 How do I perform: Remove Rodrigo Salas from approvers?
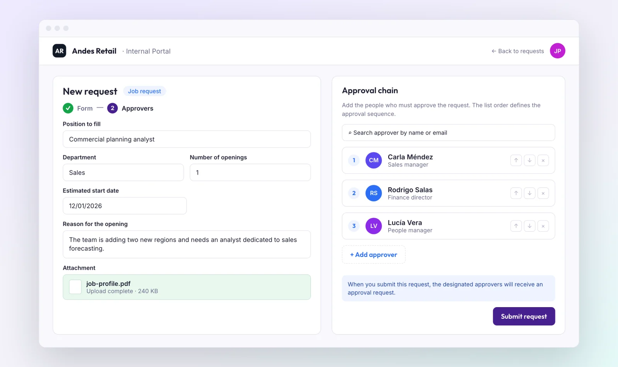pos(543,193)
